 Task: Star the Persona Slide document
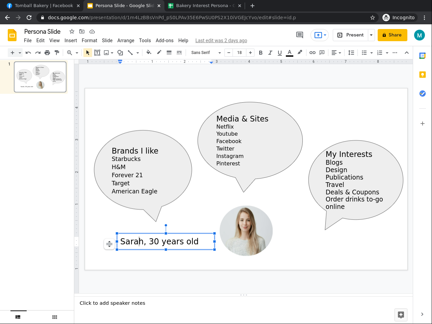(x=72, y=31)
